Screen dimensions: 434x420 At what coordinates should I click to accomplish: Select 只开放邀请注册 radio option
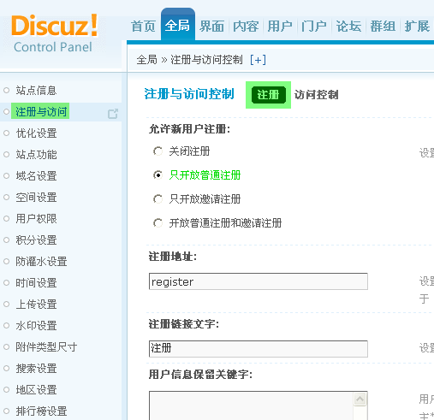click(x=158, y=198)
